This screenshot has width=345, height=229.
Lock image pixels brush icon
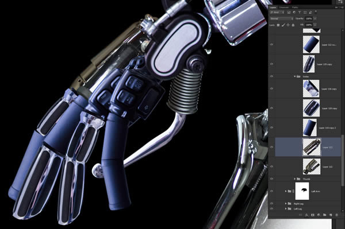(283, 25)
